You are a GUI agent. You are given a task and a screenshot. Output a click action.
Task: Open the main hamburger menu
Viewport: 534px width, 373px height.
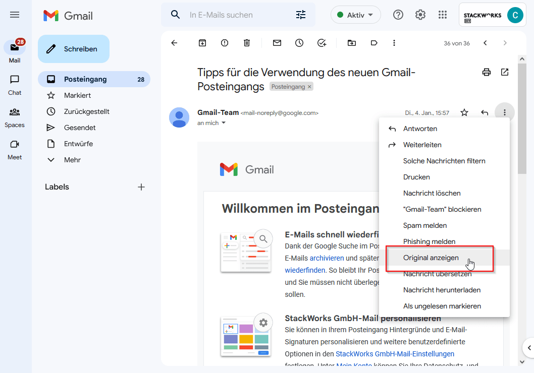pyautogui.click(x=15, y=15)
